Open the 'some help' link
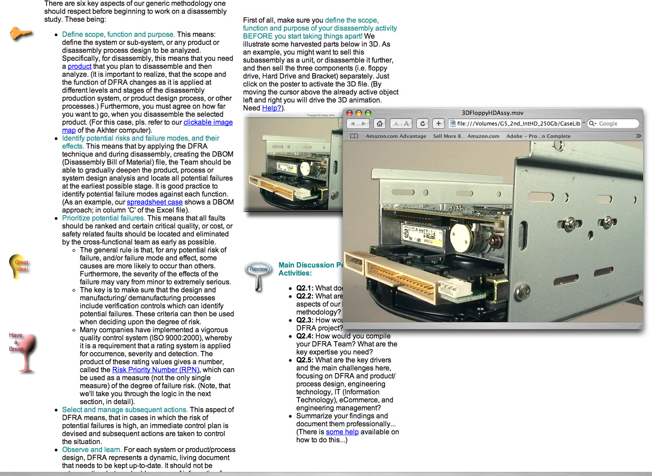The height and width of the screenshot is (476, 652). pyautogui.click(x=342, y=432)
